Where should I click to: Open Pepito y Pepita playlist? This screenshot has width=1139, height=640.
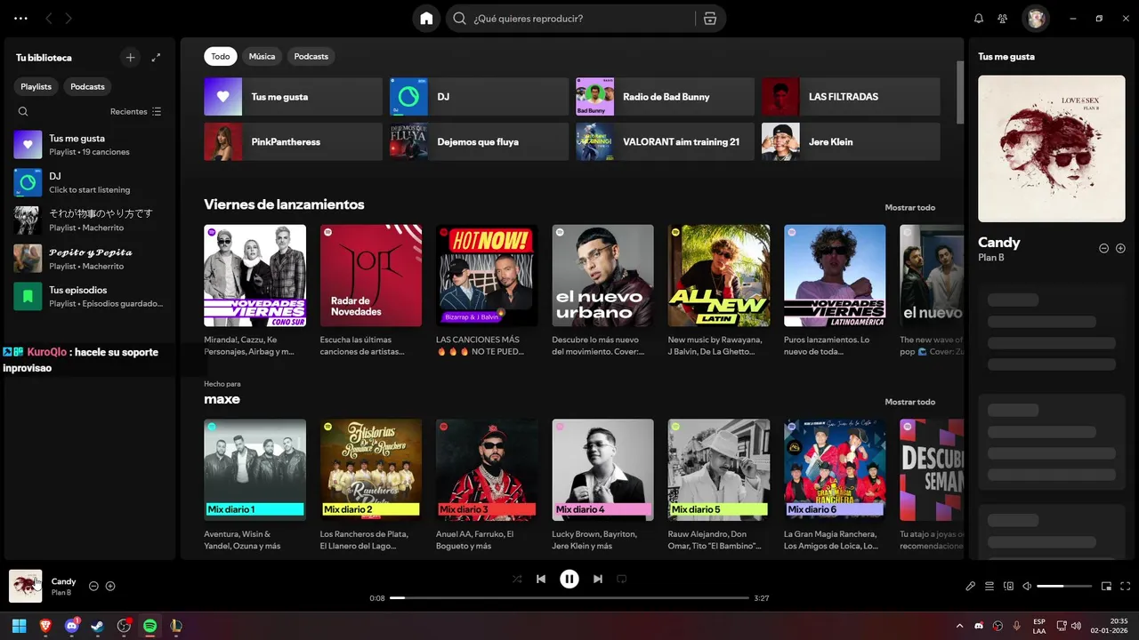pyautogui.click(x=89, y=259)
